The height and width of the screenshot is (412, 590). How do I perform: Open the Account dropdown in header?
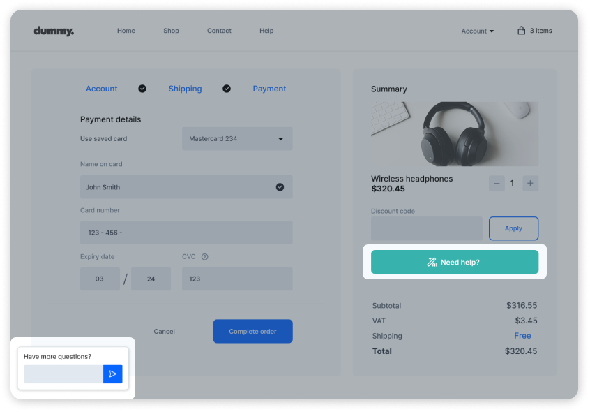(478, 31)
